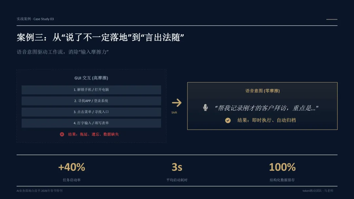Click the red result text 拖延、遗忘、数据缺失

(x=93, y=134)
